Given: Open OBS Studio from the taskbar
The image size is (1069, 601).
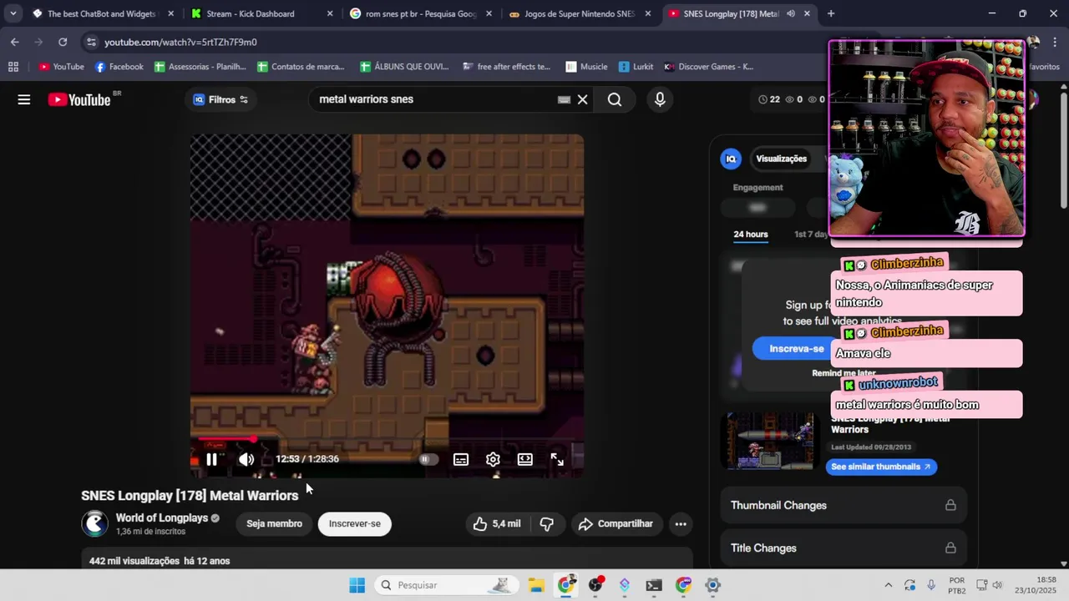Looking at the screenshot, I should point(595,585).
